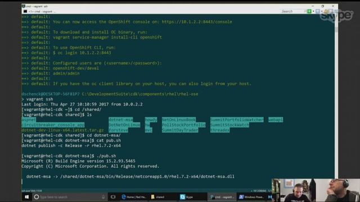
Task: Click the 'cat pub.sh' command line
Action: (71, 140)
